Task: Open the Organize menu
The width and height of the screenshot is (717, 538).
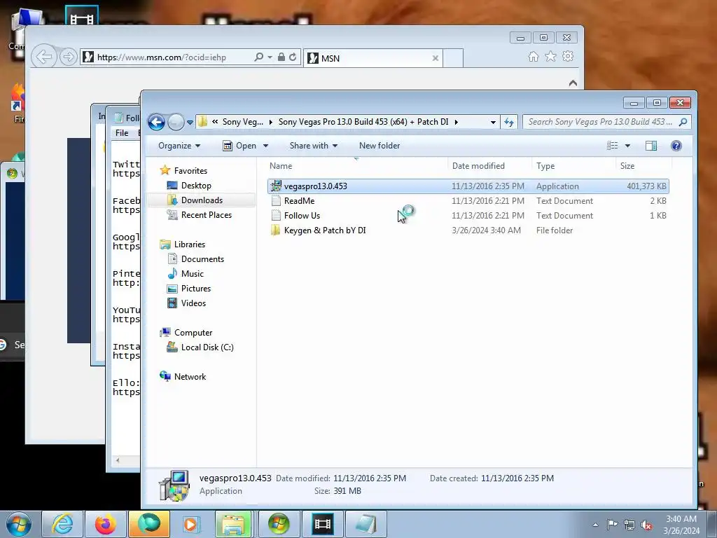Action: (x=179, y=146)
